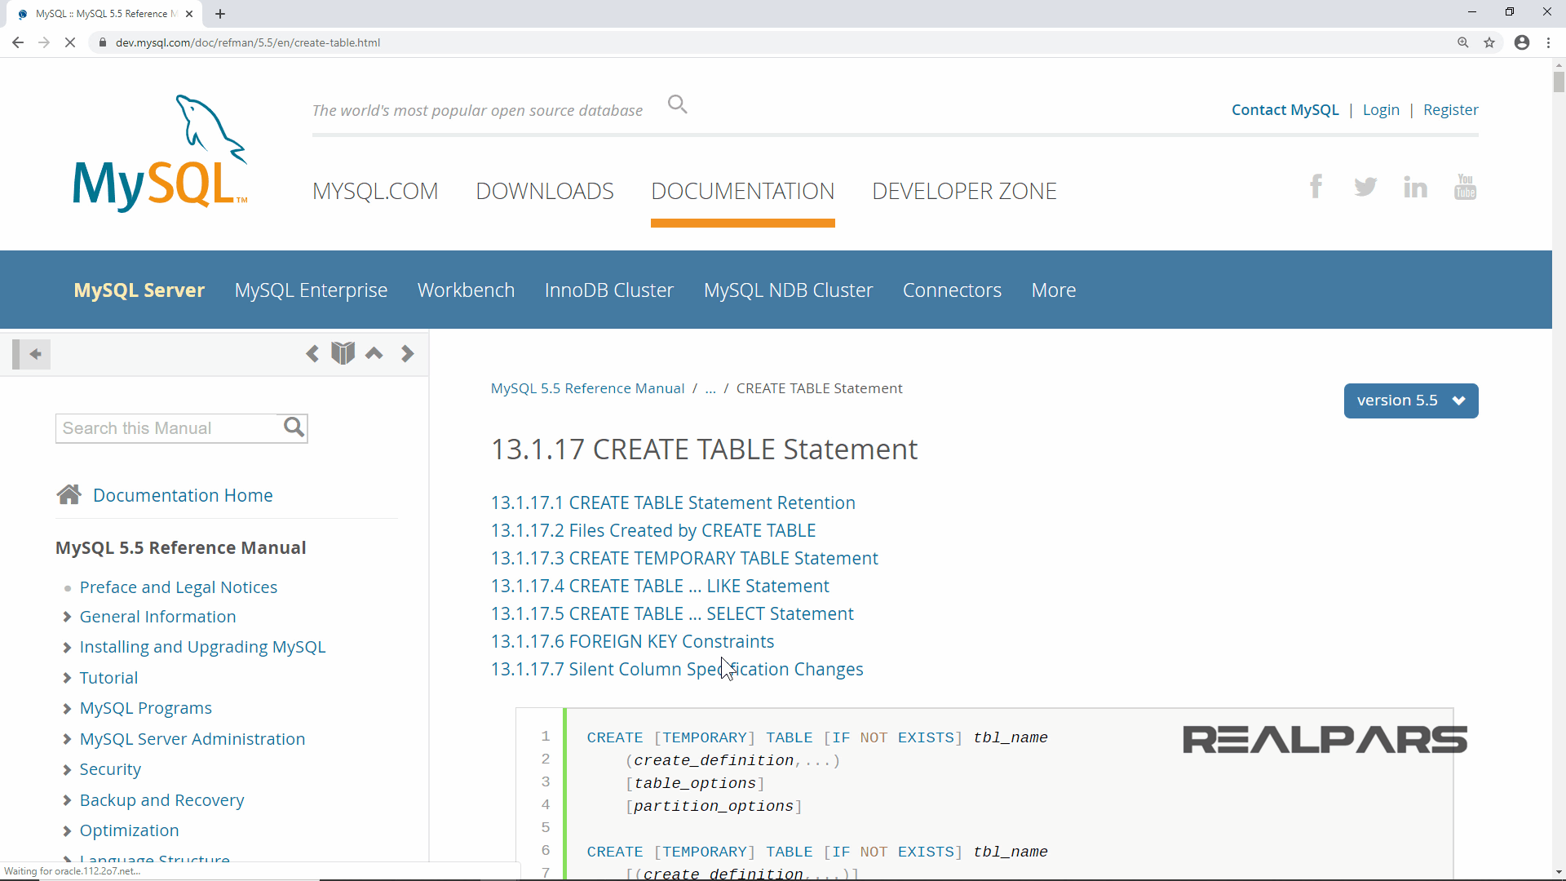Select Connectors in blue bar
The width and height of the screenshot is (1566, 881).
click(x=952, y=290)
